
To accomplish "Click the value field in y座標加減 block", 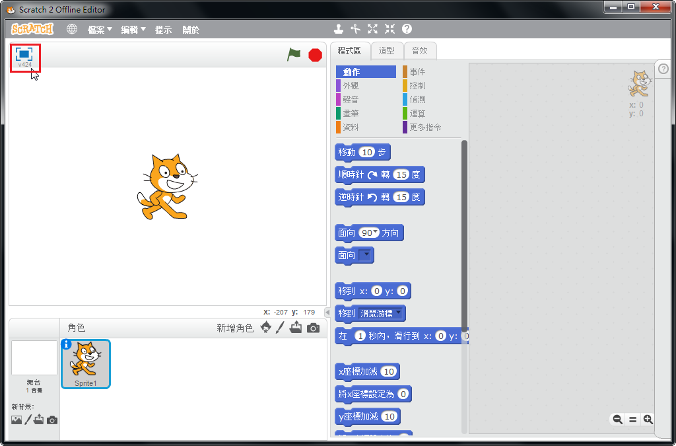I will (389, 417).
